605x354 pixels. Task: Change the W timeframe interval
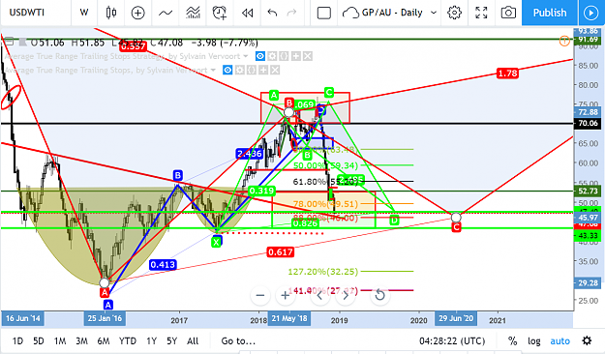click(x=83, y=13)
